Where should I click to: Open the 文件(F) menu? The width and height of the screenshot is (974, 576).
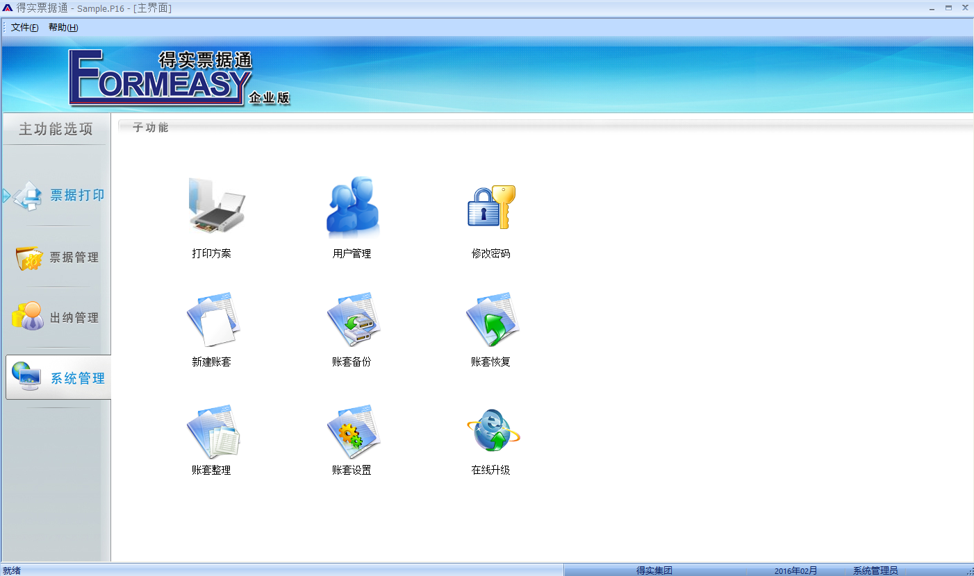click(x=25, y=28)
